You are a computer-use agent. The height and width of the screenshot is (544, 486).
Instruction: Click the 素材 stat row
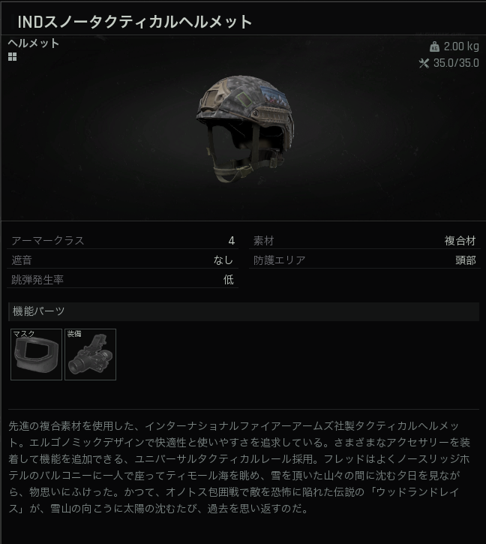(364, 240)
